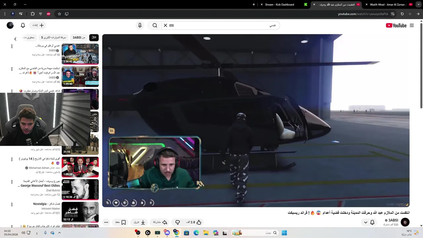Open Introvert Matter channel name
Image resolution: width=423 pixels, height=238 pixels.
click(x=51, y=209)
